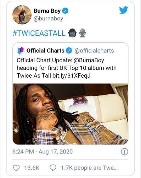
Task: Open the @burnaboy handle link
Action: click(x=48, y=19)
